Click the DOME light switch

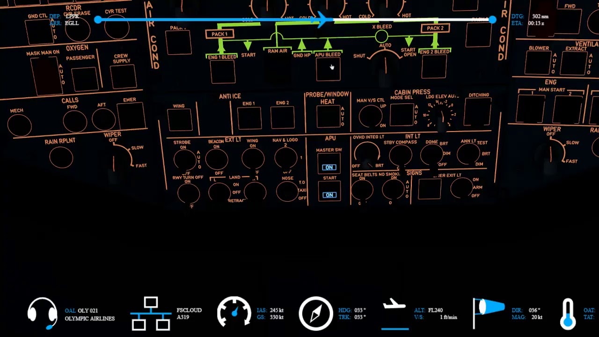432,155
